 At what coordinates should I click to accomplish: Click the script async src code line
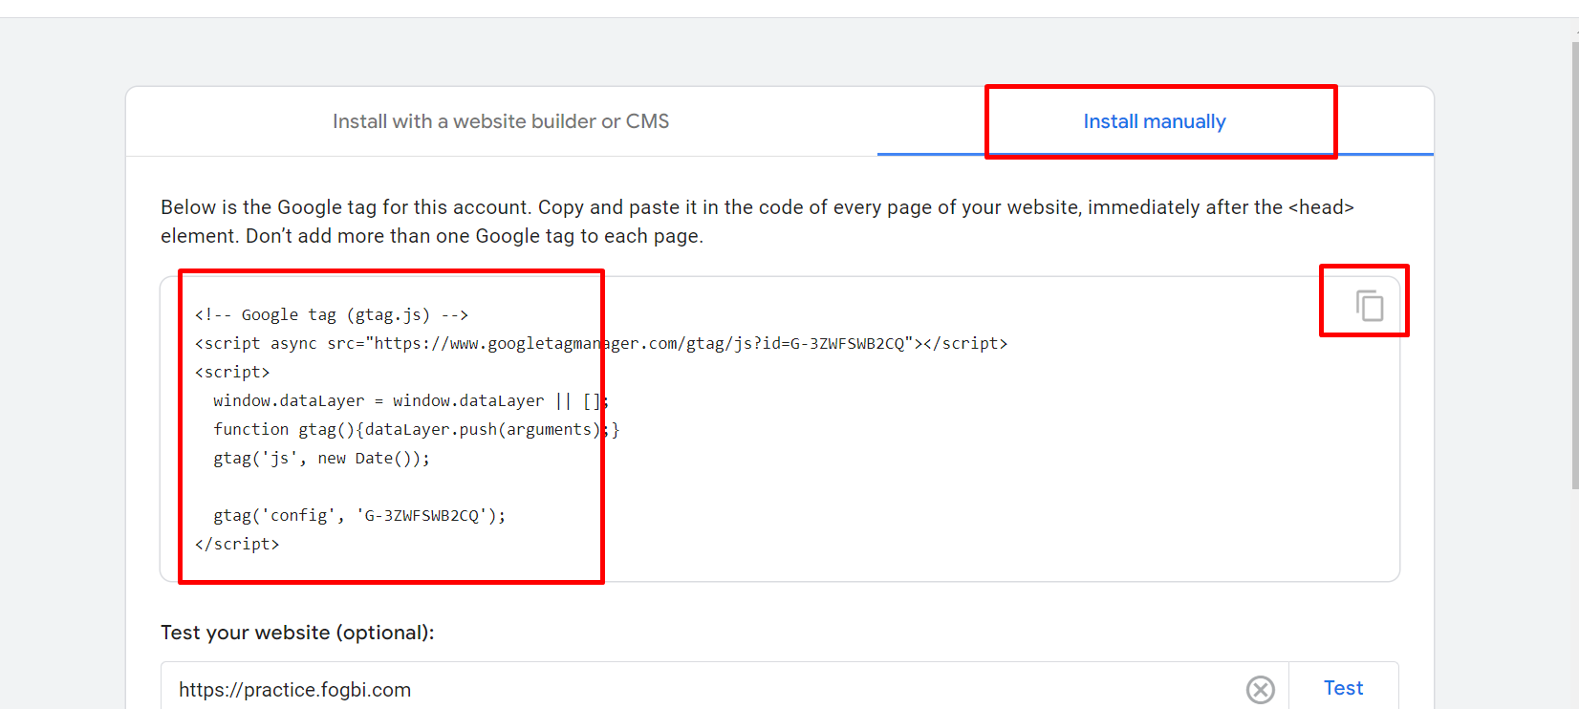[601, 343]
